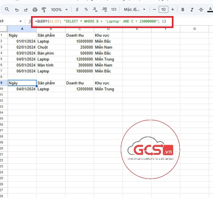Increase decimal places
Screen dimensions: 213x198
click(x=104, y=10)
